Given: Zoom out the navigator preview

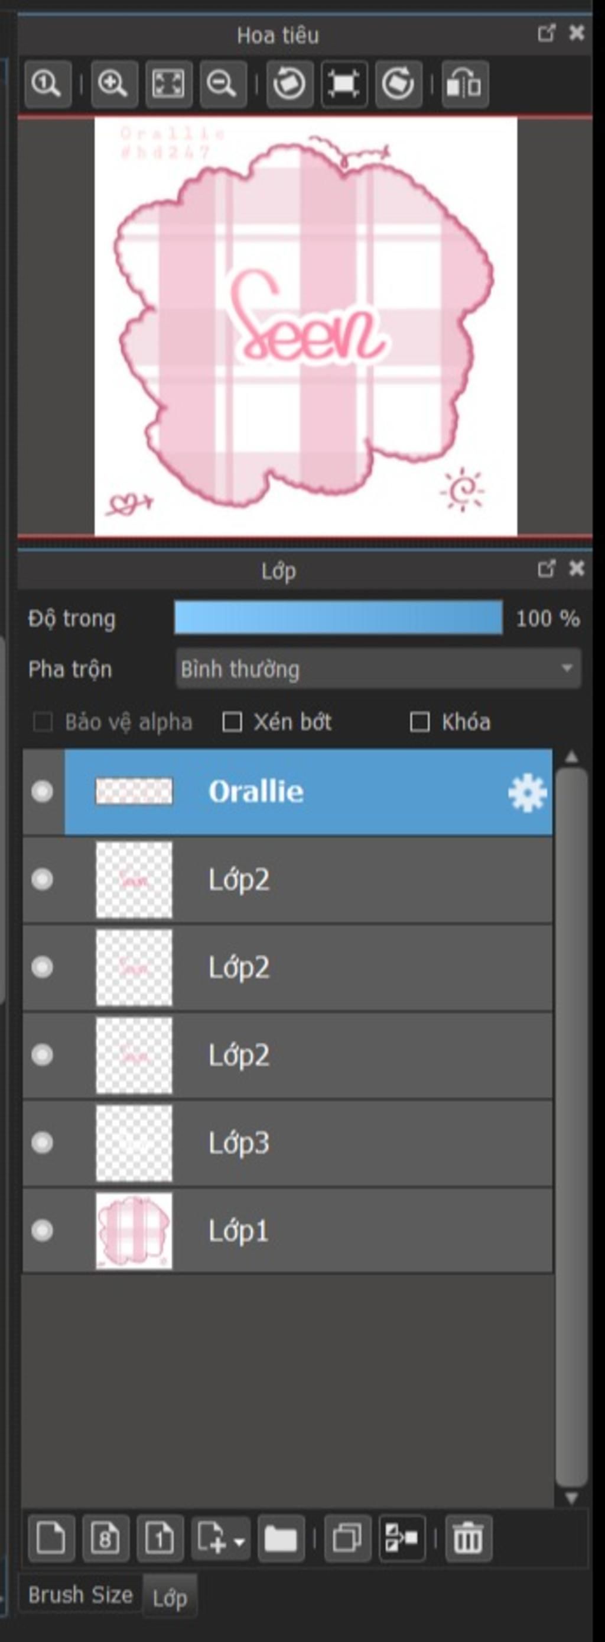Looking at the screenshot, I should coord(222,84).
